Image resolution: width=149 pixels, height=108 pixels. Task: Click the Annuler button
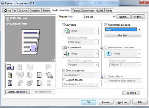[x=105, y=102]
